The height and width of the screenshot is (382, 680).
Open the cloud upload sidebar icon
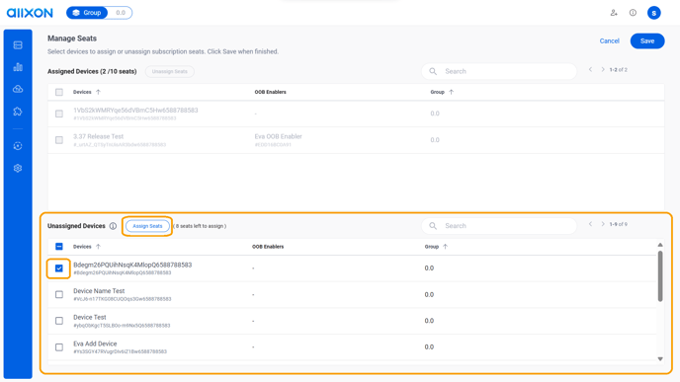coord(18,89)
